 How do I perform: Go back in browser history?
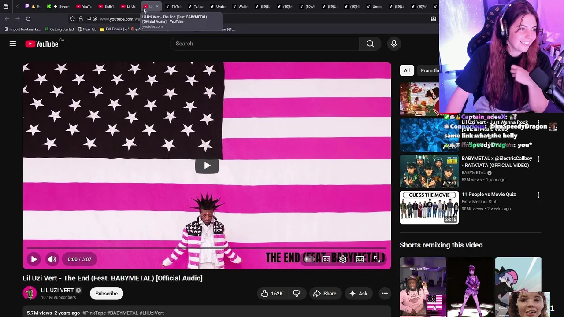click(7, 19)
